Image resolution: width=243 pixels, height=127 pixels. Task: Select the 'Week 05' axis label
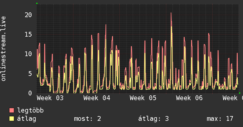click(143, 98)
